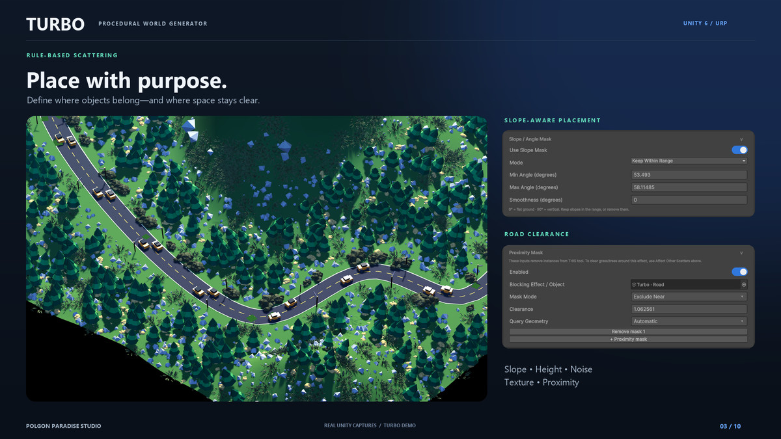Image resolution: width=781 pixels, height=439 pixels.
Task: Click the Slope • Height • Noise text
Action: (548, 369)
